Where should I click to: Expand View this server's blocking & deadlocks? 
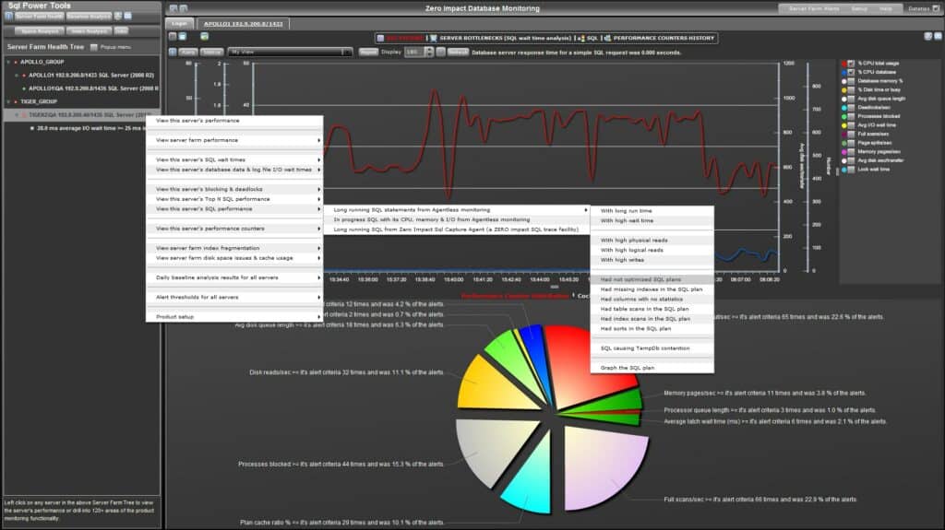tap(234, 189)
